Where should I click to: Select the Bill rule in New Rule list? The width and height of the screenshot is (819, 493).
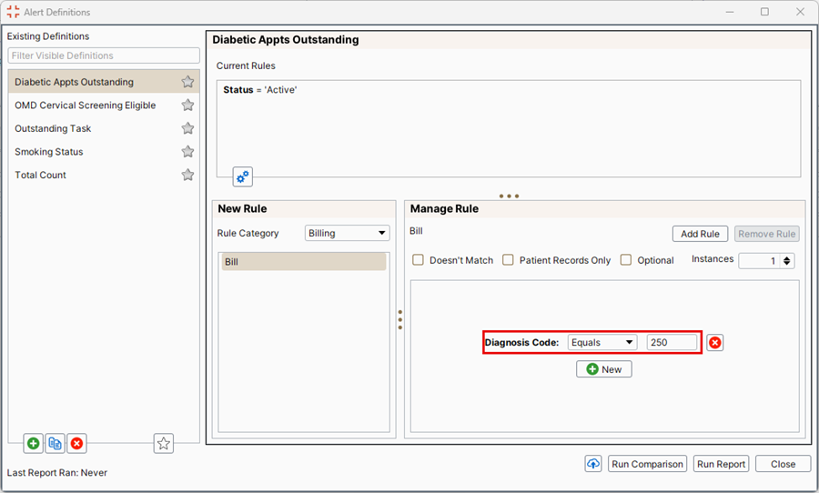click(x=304, y=262)
